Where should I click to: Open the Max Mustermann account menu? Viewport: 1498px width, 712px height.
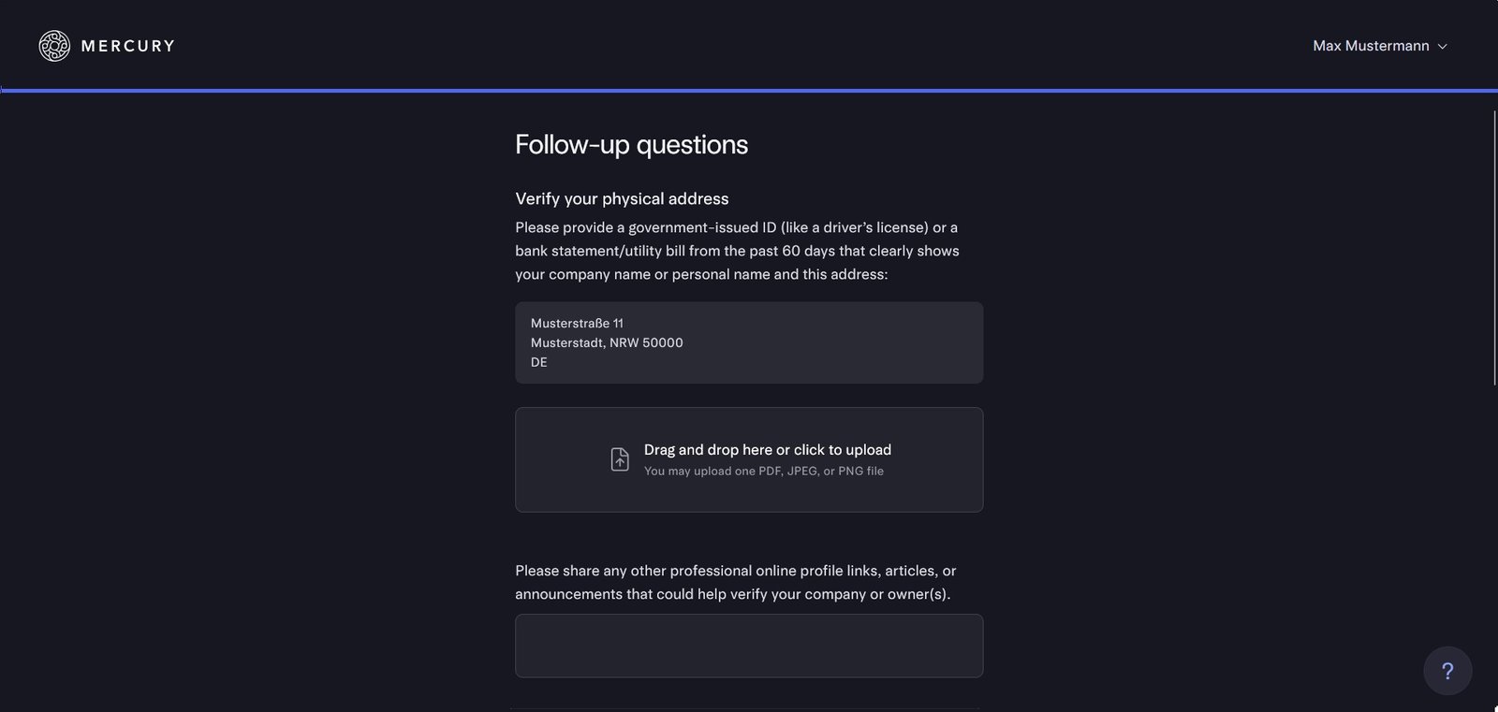coord(1370,46)
